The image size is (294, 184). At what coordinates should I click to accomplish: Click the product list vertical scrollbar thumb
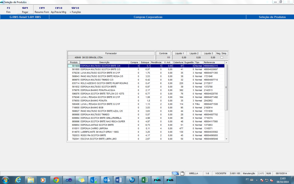(x=226, y=87)
